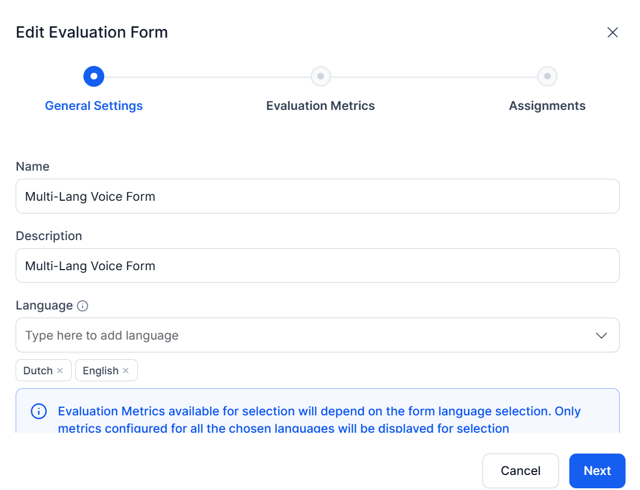Click the info icon in blue notice
This screenshot has height=490, width=640.
[x=39, y=411]
